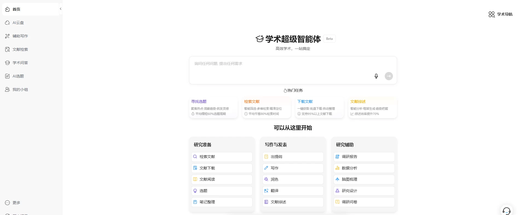Viewport: 521px width, 215px height.
Task: Click the 文献检索 search-document icon in the sidebar
Action: [x=7, y=49]
